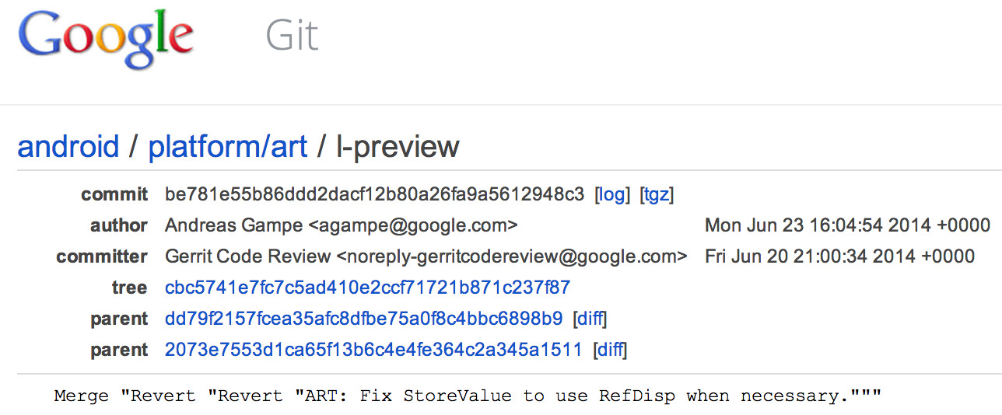Click the author date Mon Jun 23
The height and width of the screenshot is (415, 1002).
pos(847,225)
